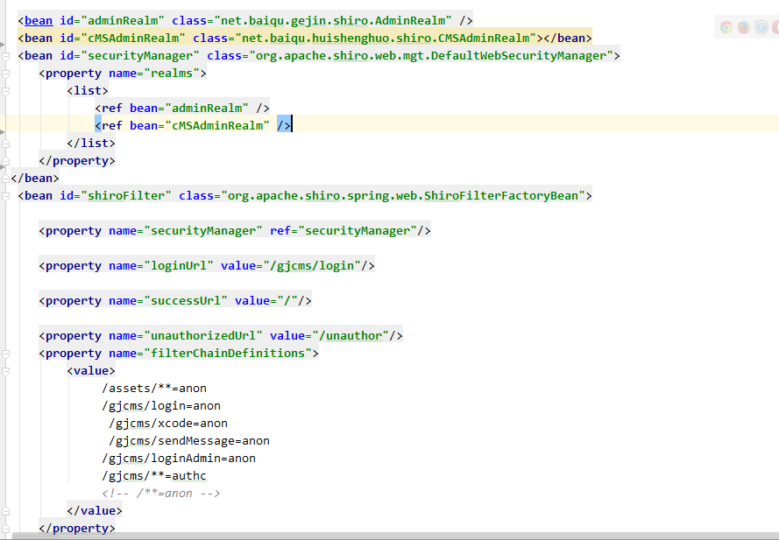Click the fold marker beside the </bean> closing tag
This screenshot has height=540, width=779.
click(x=6, y=179)
